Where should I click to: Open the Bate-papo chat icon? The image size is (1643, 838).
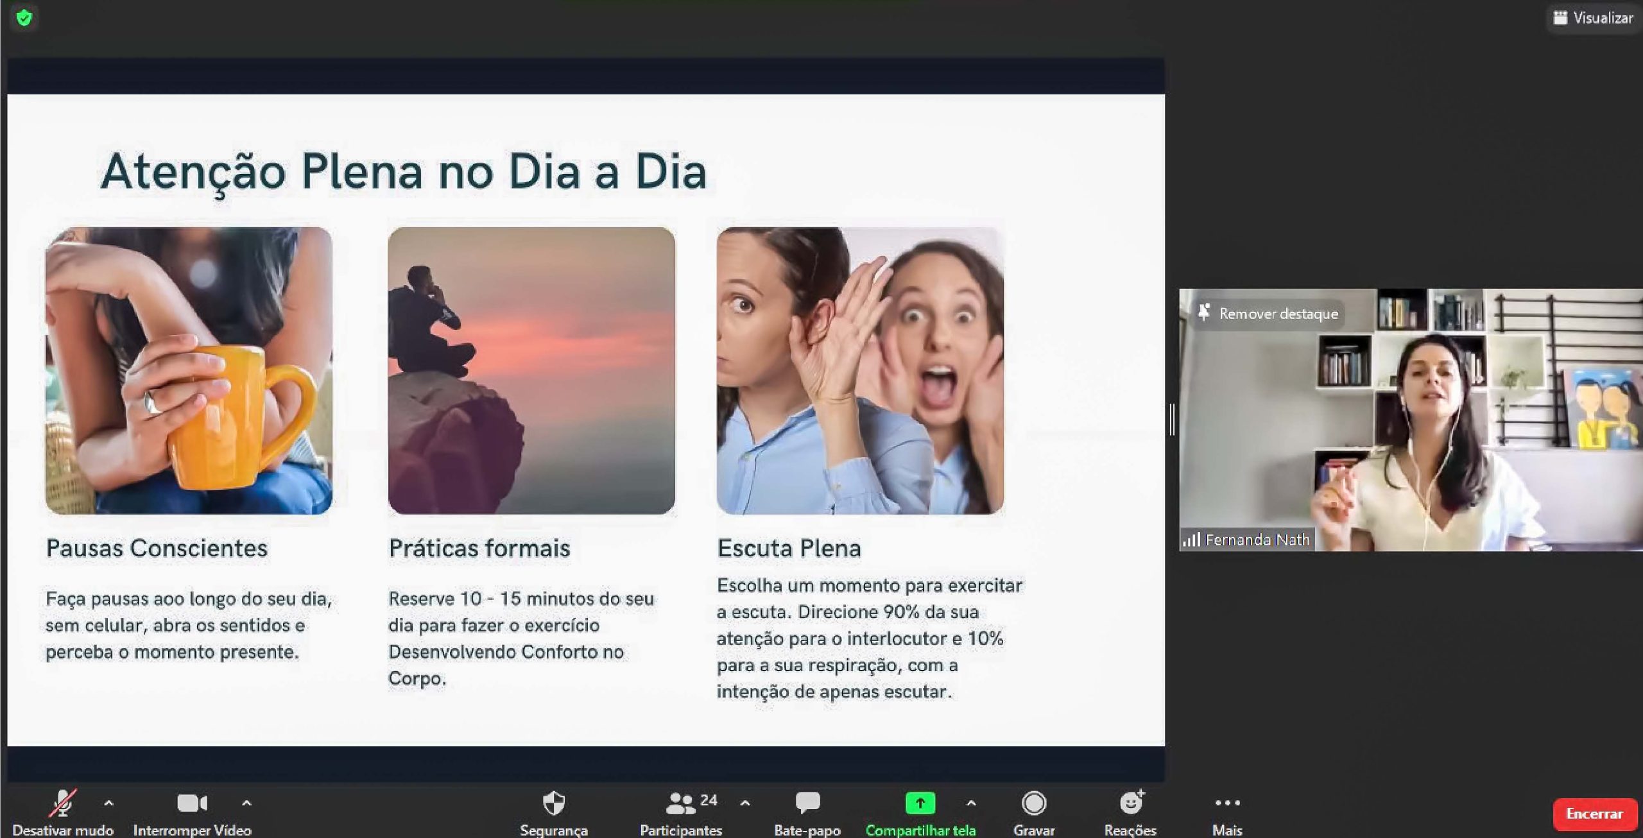pyautogui.click(x=807, y=803)
